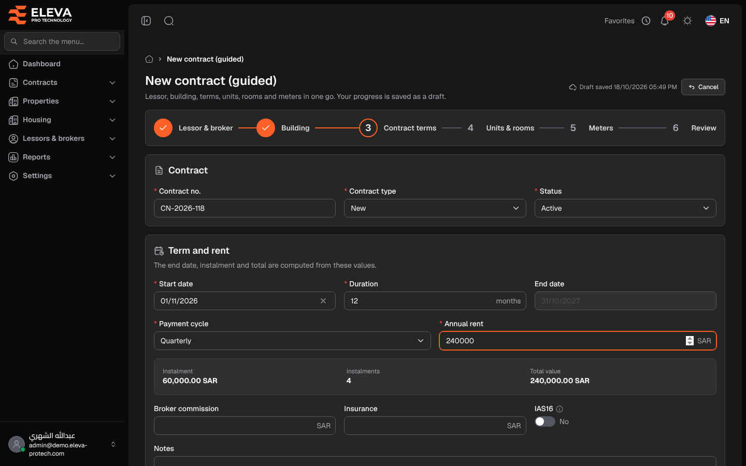
Task: Expand the Reports menu
Action: 62,157
